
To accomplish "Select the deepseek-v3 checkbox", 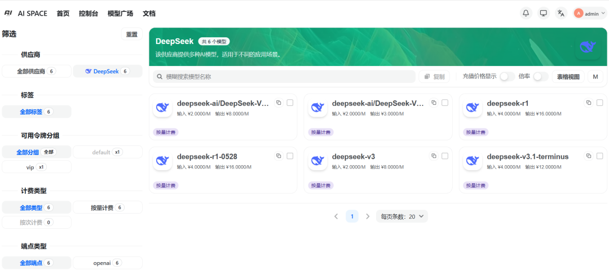I will point(445,156).
